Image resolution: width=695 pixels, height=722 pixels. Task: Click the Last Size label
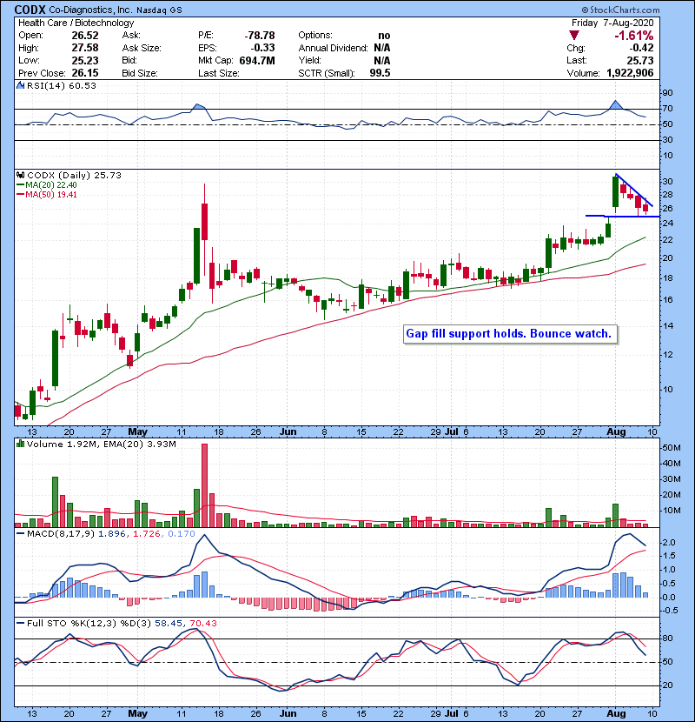[x=218, y=73]
